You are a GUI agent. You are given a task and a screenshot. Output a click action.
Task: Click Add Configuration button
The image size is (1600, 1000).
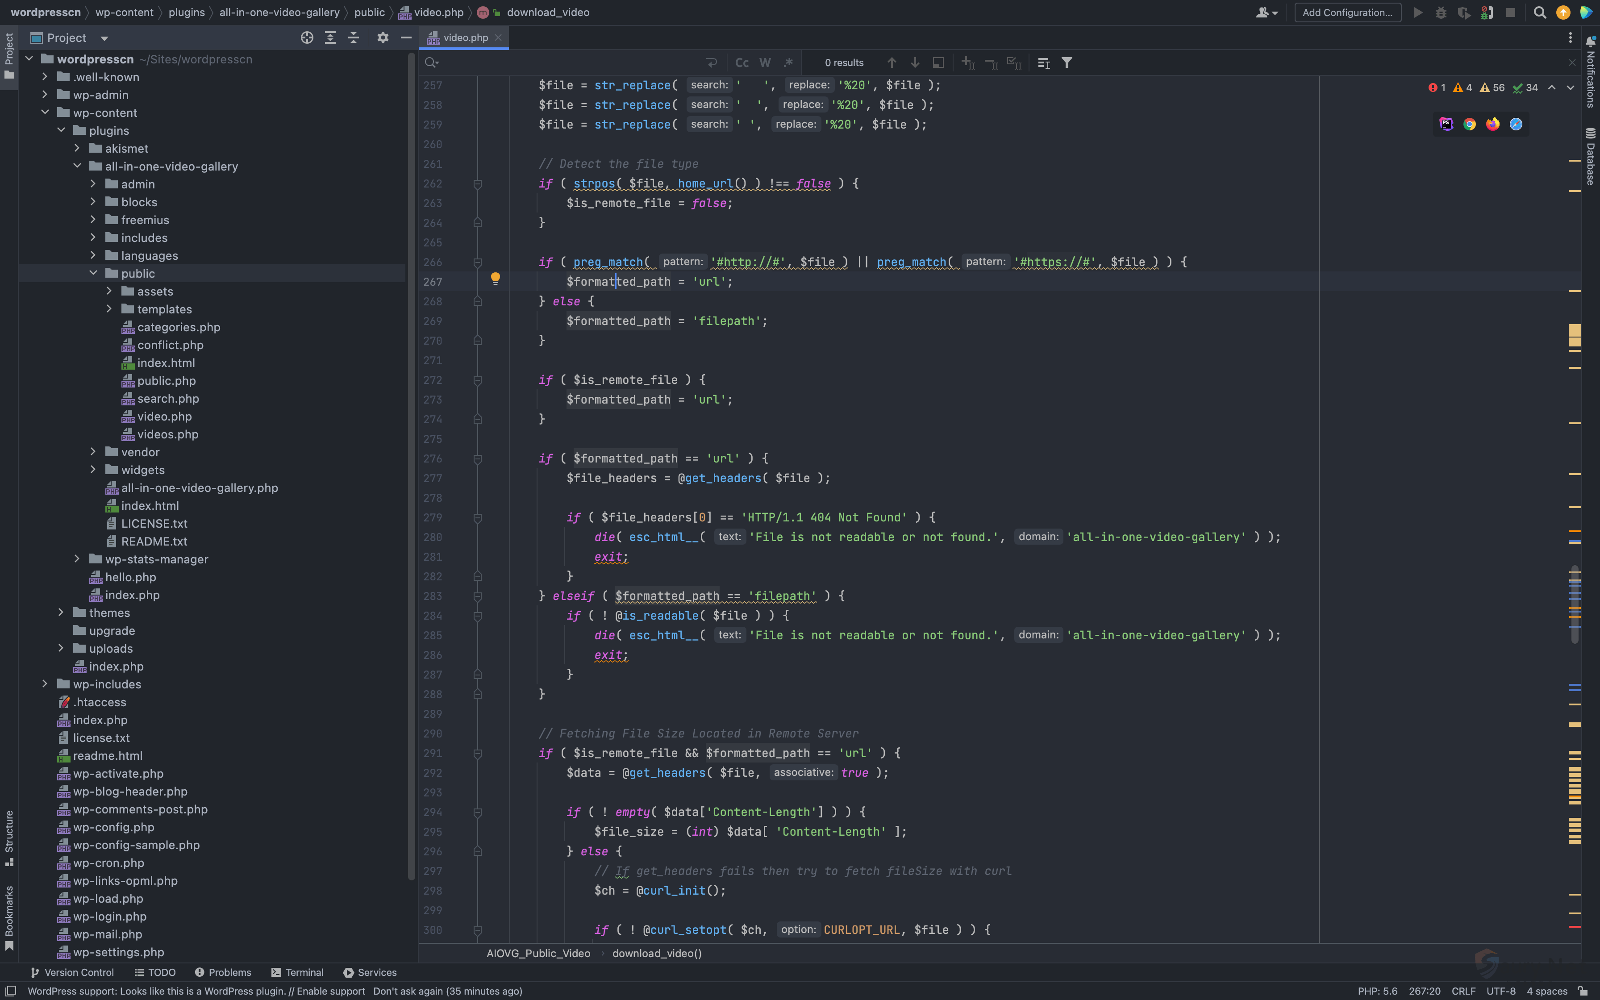pos(1347,12)
